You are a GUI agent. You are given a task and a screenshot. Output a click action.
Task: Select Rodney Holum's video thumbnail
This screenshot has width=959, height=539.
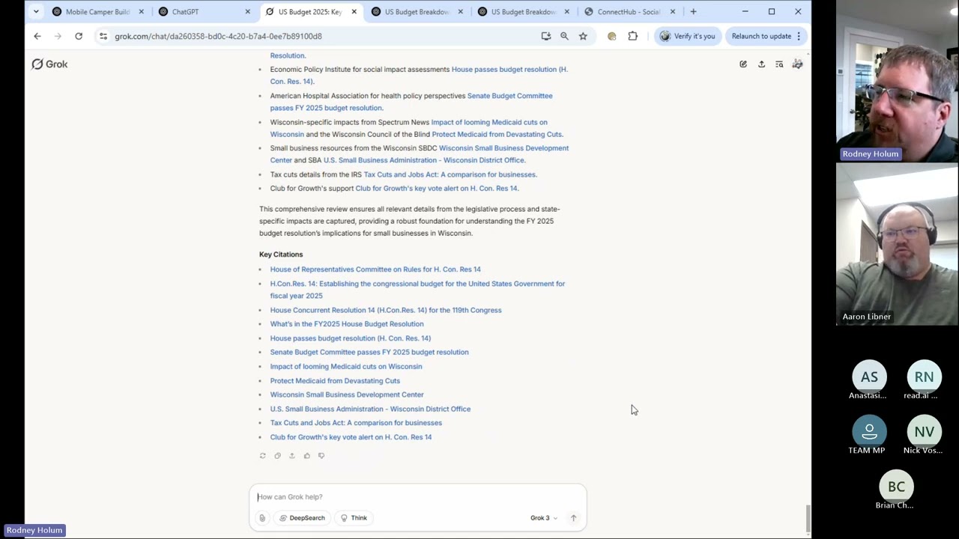(x=897, y=81)
